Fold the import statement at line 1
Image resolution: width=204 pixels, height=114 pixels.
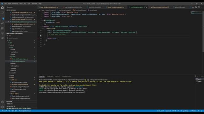(43, 12)
